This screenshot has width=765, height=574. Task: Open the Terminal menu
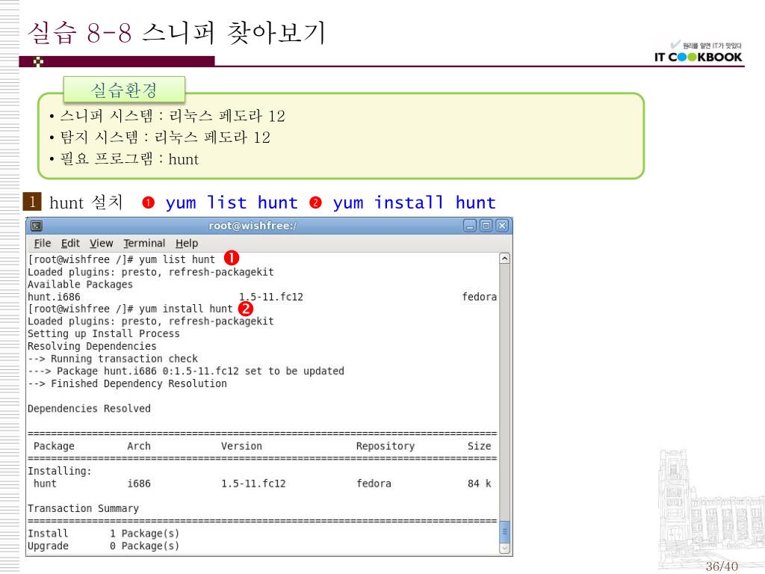point(144,243)
